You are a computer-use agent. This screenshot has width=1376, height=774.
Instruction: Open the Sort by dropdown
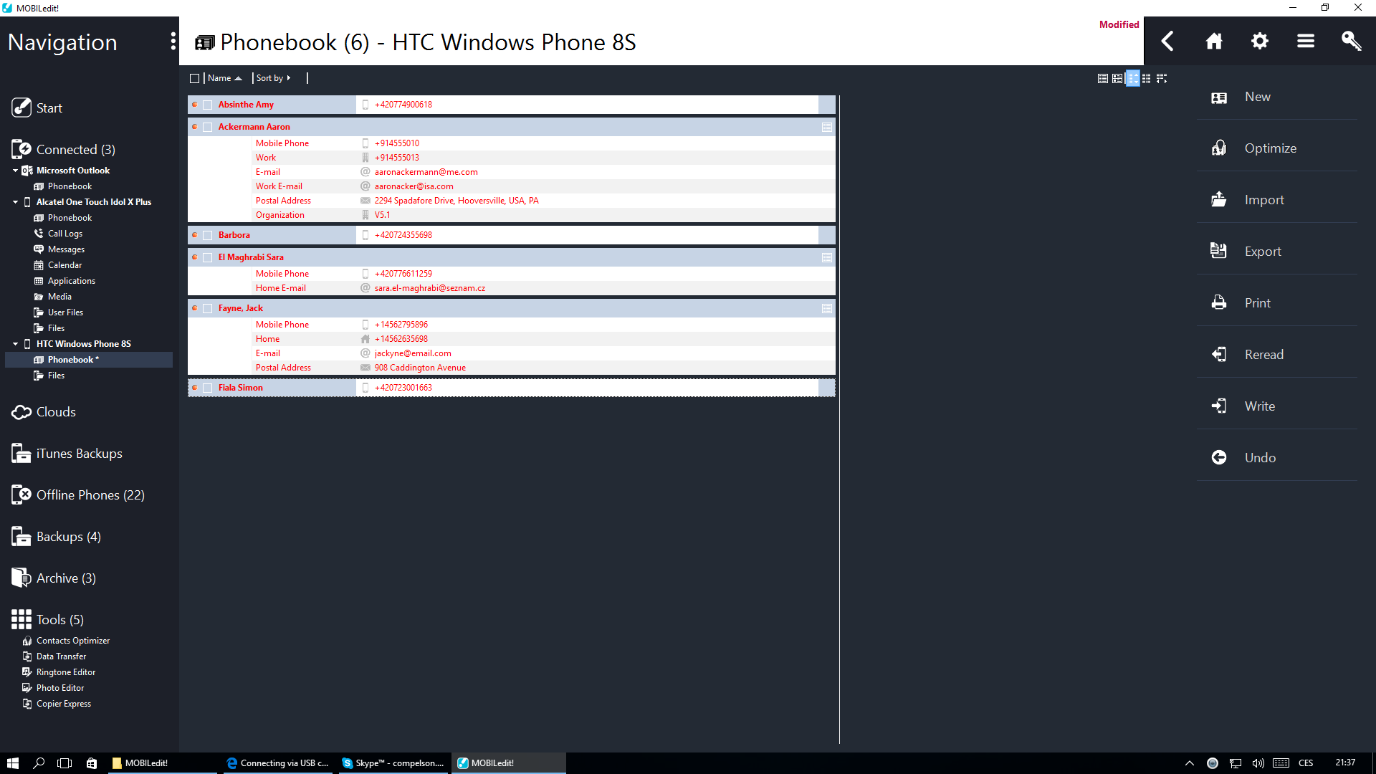273,79
